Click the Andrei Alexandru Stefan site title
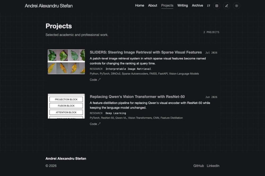265x176 pixels. tap(49, 6)
